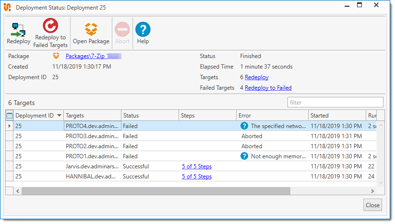Click the Redeploy to Failed Targets icon
The width and height of the screenshot is (395, 224).
pos(50,26)
